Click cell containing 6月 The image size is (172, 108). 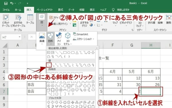pos(151,72)
